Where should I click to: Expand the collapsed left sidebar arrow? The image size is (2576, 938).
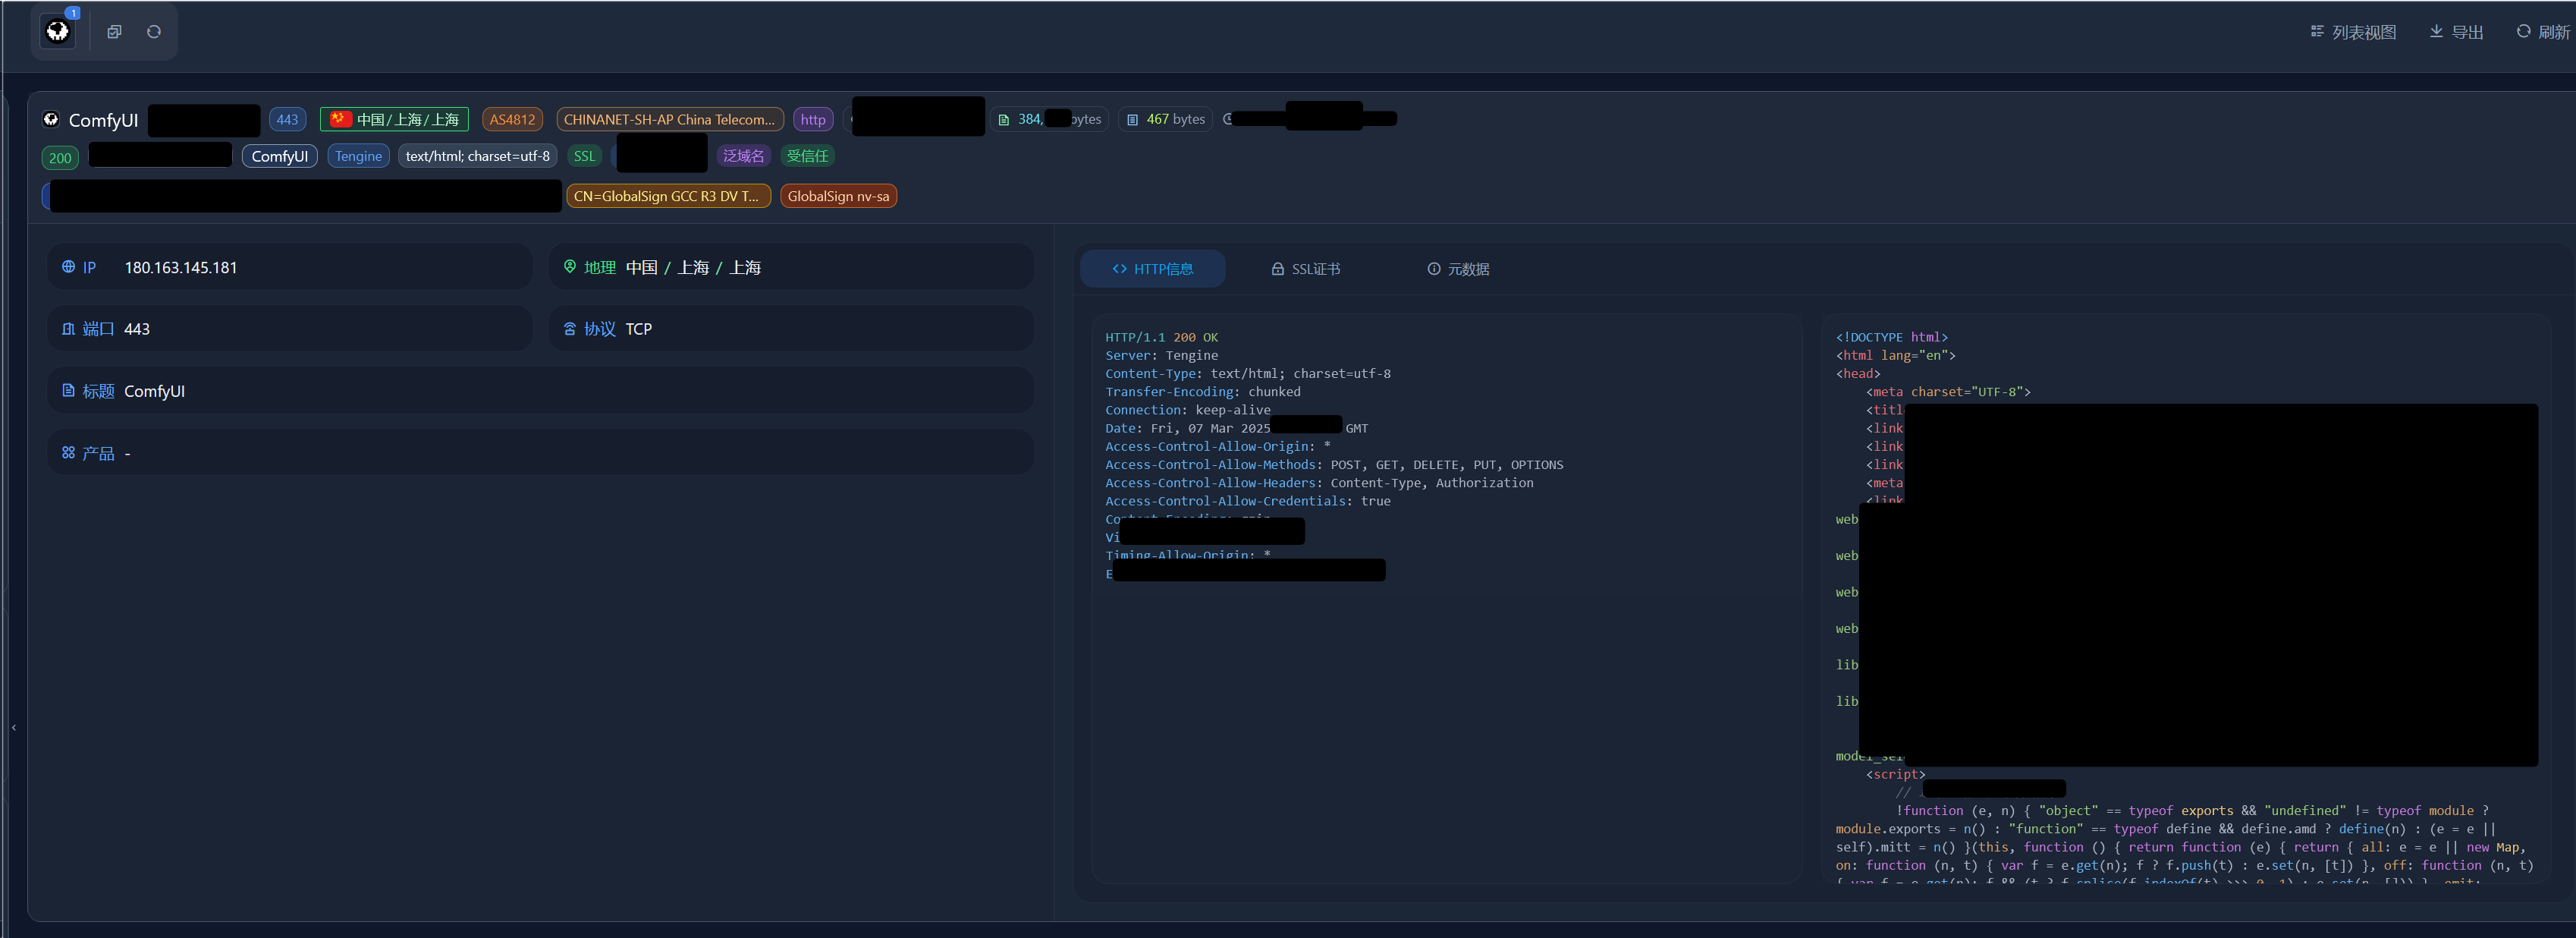click(14, 728)
